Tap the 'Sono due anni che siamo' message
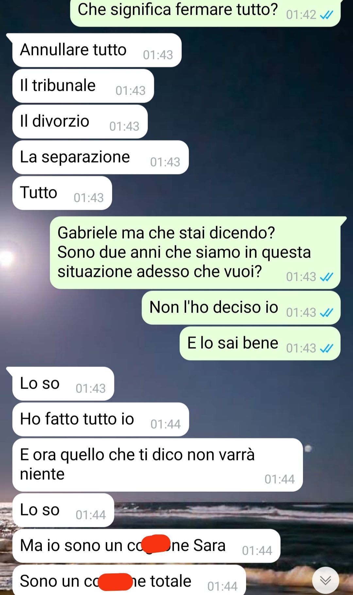 [195, 253]
